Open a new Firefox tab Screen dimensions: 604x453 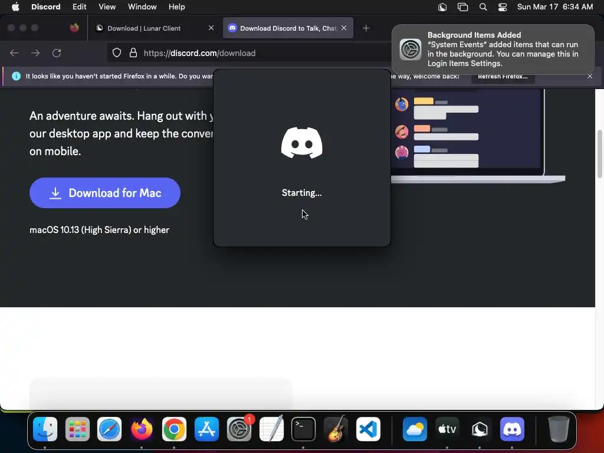tap(366, 28)
